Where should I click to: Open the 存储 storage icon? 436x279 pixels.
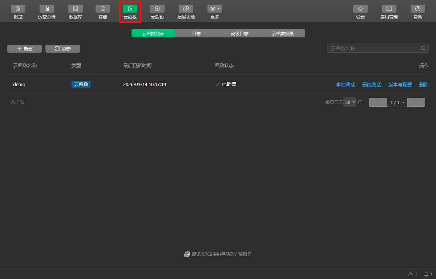[102, 9]
